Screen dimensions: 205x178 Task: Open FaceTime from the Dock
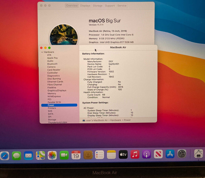click(64, 155)
